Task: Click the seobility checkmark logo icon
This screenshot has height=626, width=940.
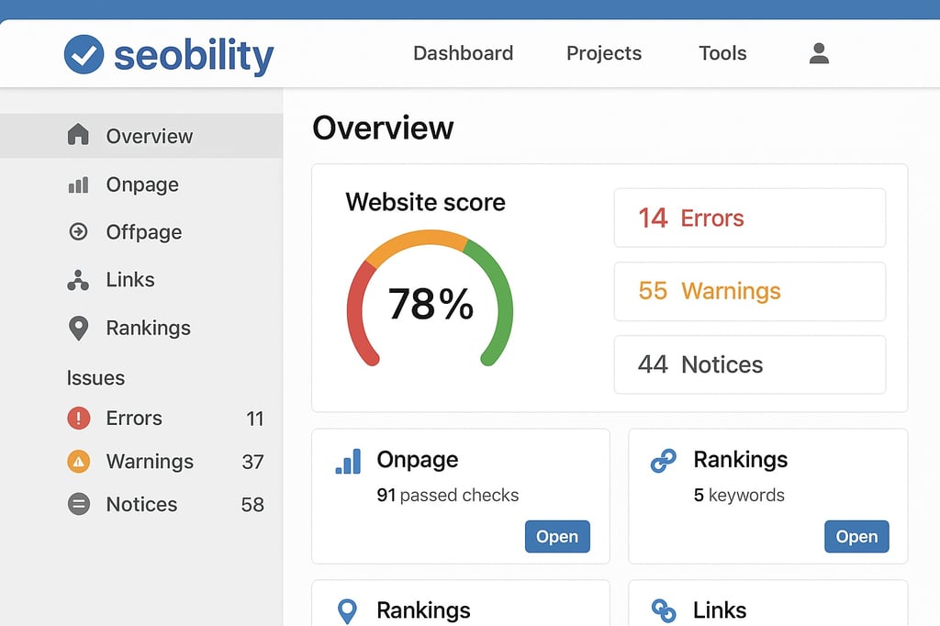Action: click(84, 54)
